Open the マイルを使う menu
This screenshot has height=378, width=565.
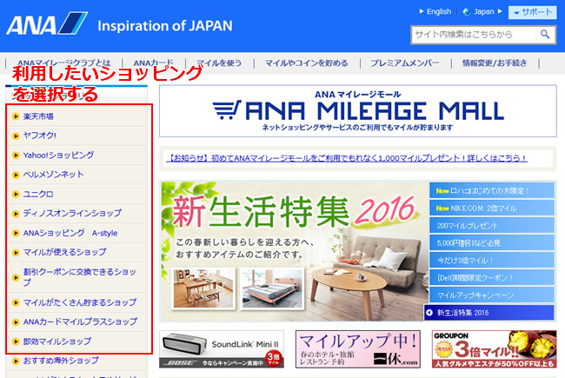pos(219,63)
